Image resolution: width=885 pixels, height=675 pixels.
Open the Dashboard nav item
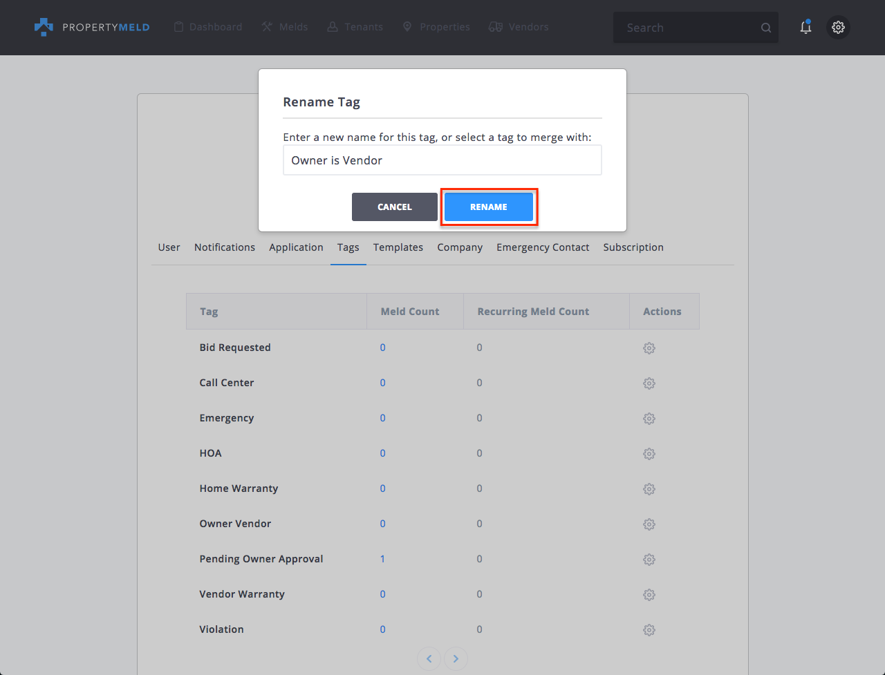208,27
